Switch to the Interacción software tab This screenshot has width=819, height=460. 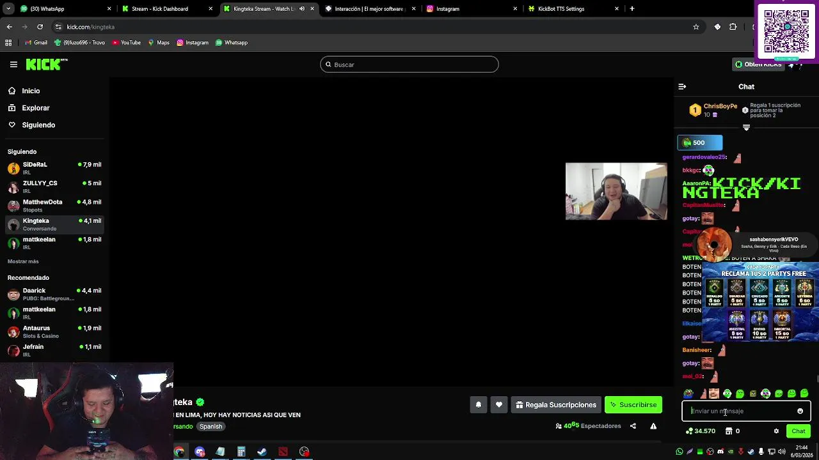370,9
